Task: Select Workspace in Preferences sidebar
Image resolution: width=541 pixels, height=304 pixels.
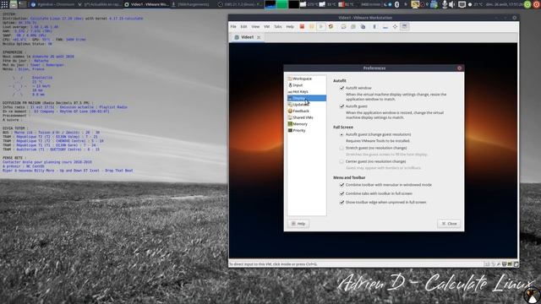Action: (306, 79)
